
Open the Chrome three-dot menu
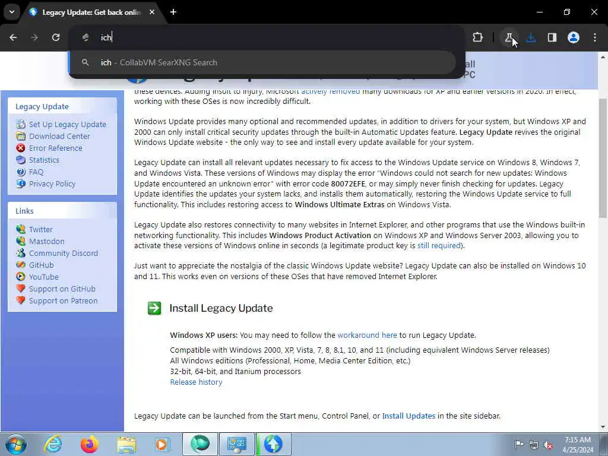click(595, 37)
